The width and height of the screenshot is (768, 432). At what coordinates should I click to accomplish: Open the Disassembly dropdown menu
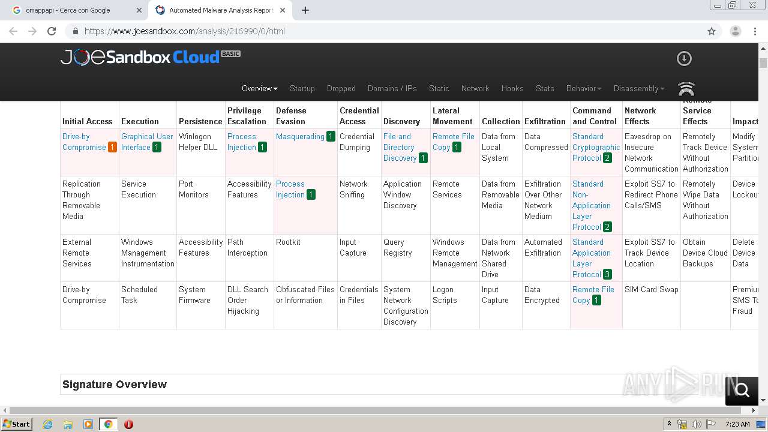639,88
